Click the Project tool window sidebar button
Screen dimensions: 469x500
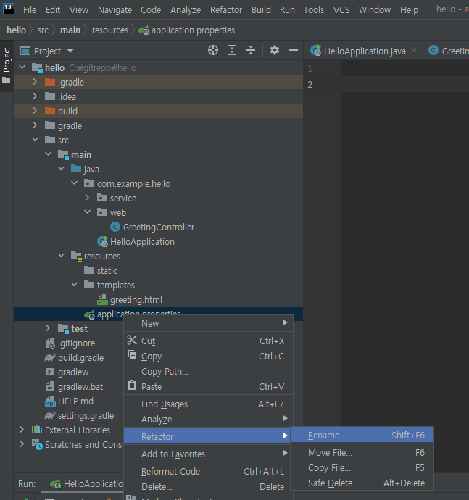click(7, 66)
